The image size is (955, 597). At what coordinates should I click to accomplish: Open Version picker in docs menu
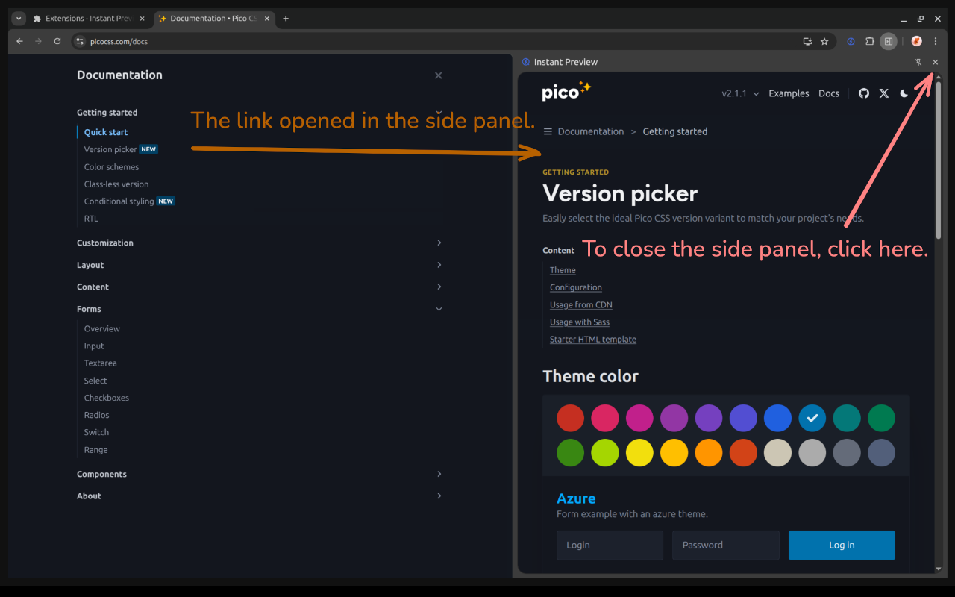110,149
